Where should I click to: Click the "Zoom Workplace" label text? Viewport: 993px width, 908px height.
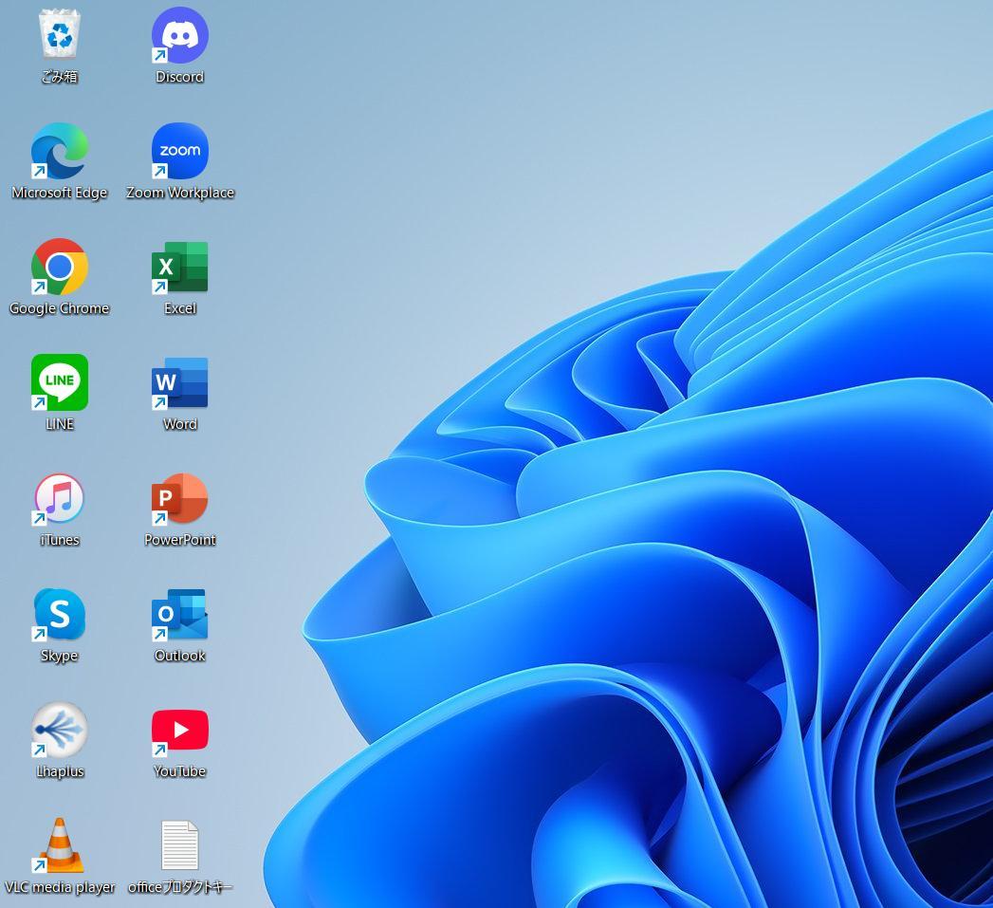180,193
